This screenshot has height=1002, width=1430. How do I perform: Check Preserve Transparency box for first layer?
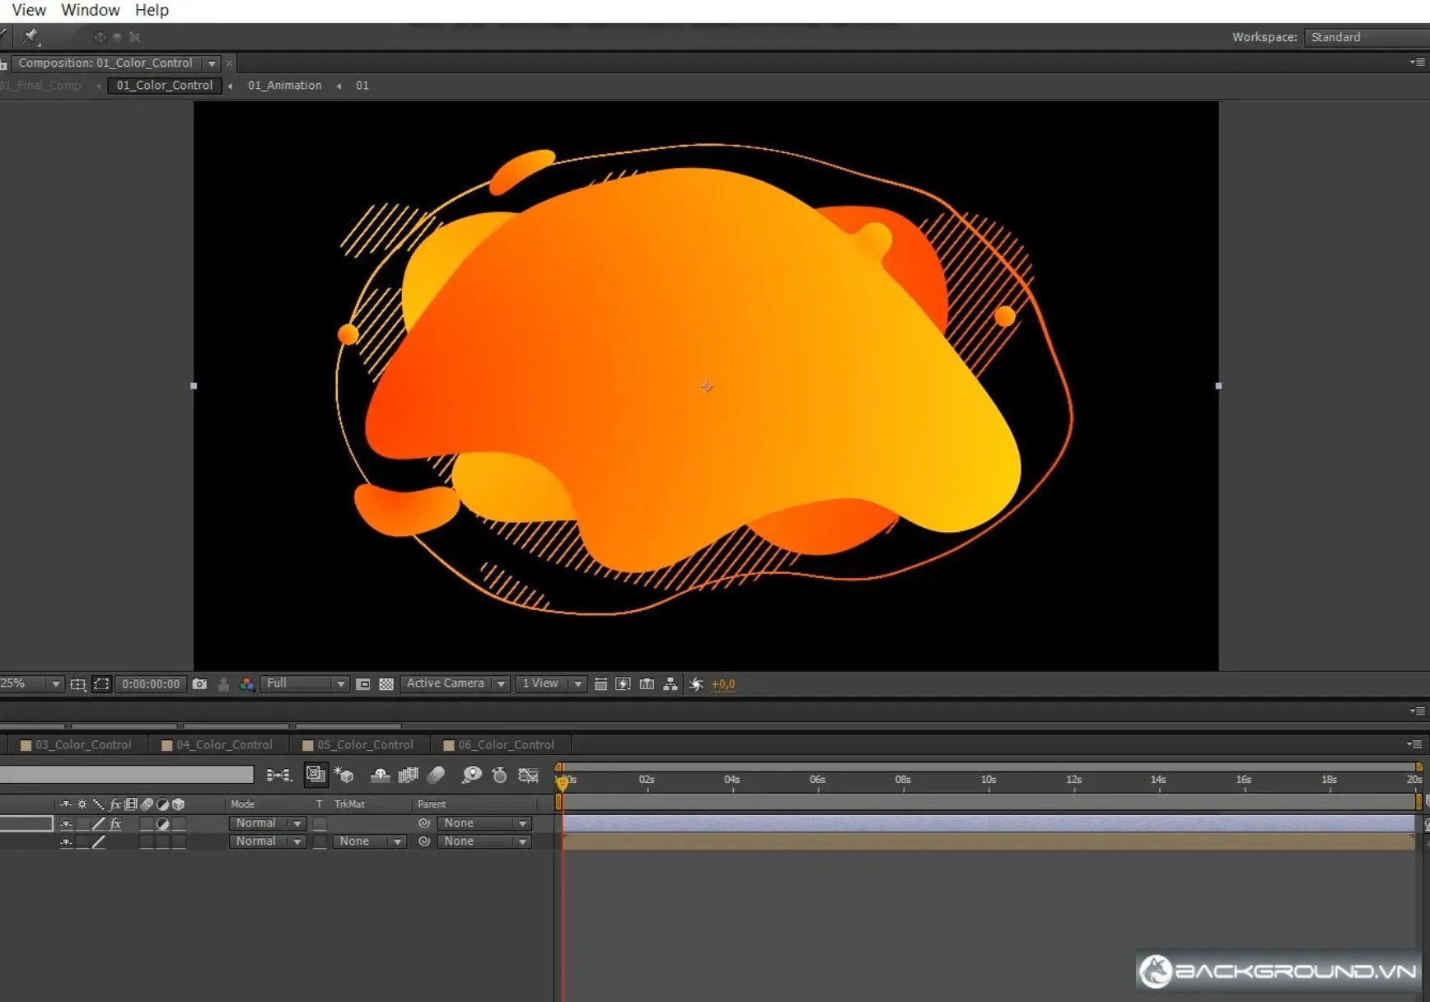click(x=320, y=823)
